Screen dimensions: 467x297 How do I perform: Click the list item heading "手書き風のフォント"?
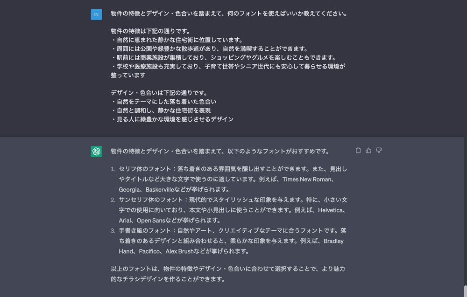point(146,230)
